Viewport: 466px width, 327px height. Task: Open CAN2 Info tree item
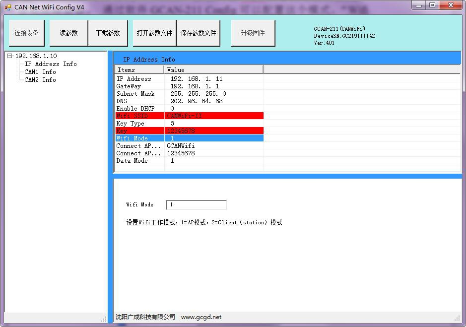(40, 80)
